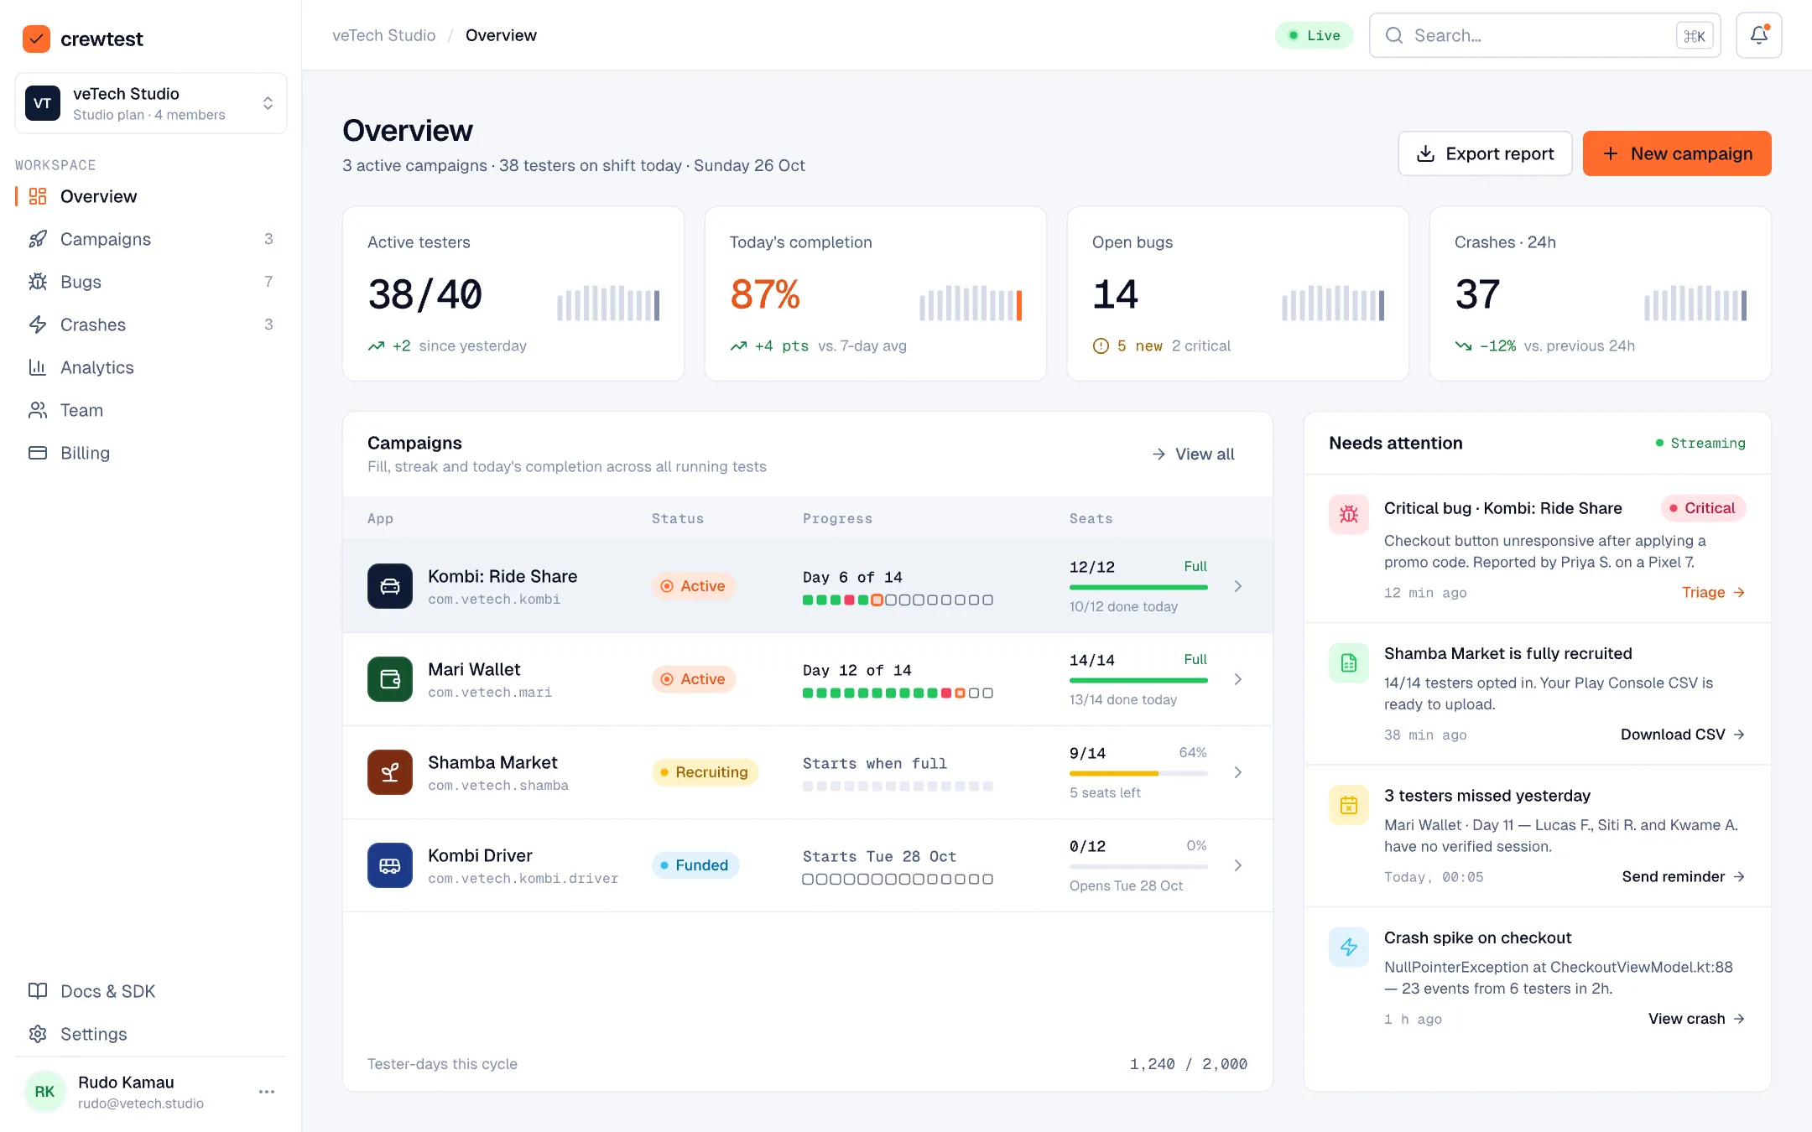Click the VT workspace avatar

(x=43, y=103)
